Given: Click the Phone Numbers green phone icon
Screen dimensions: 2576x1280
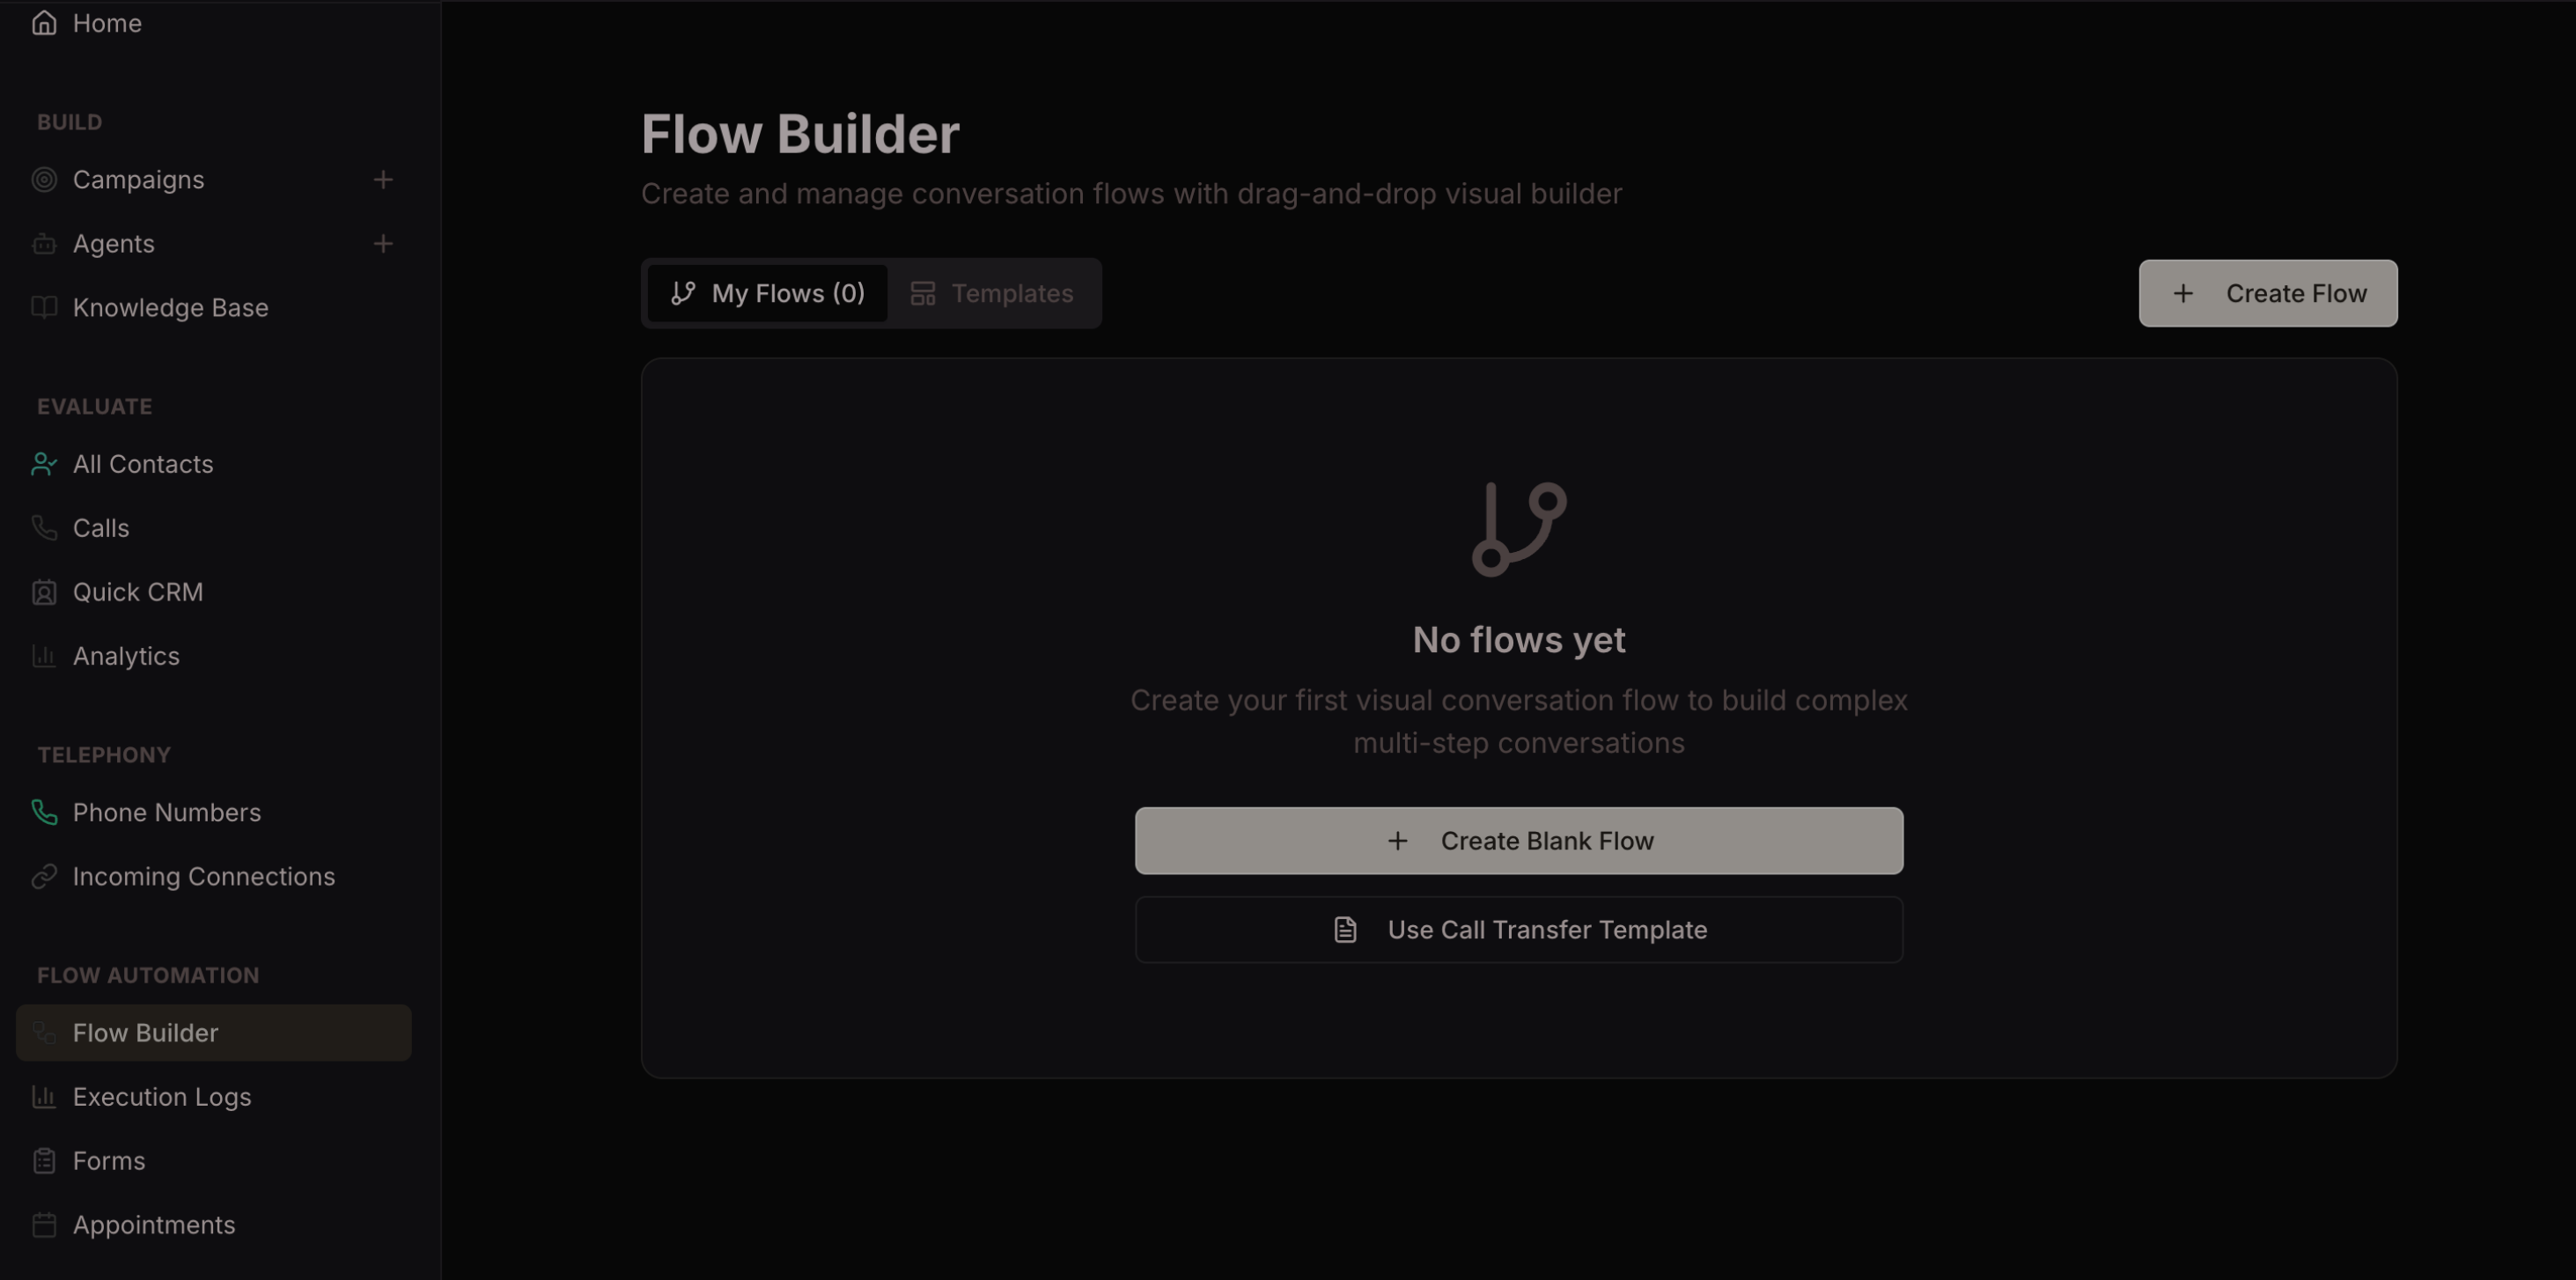Looking at the screenshot, I should coord(44,812).
